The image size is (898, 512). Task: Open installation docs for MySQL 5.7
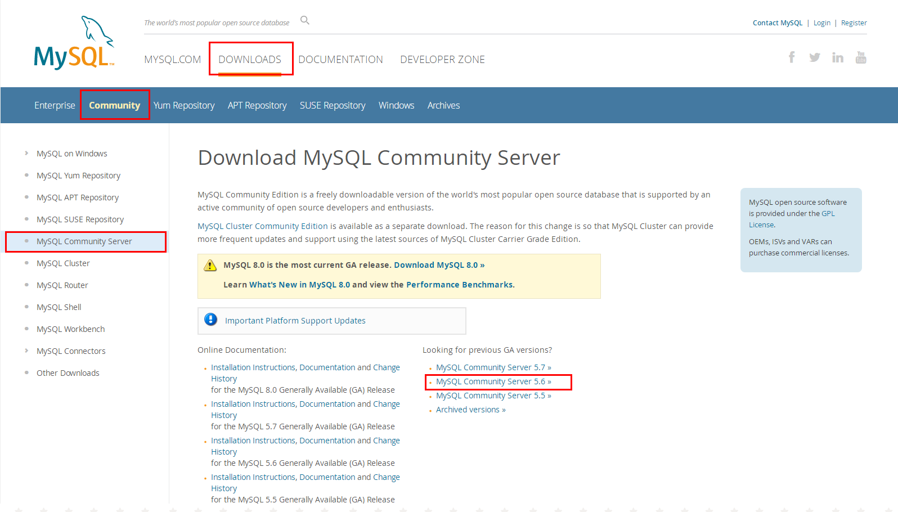tap(306, 410)
